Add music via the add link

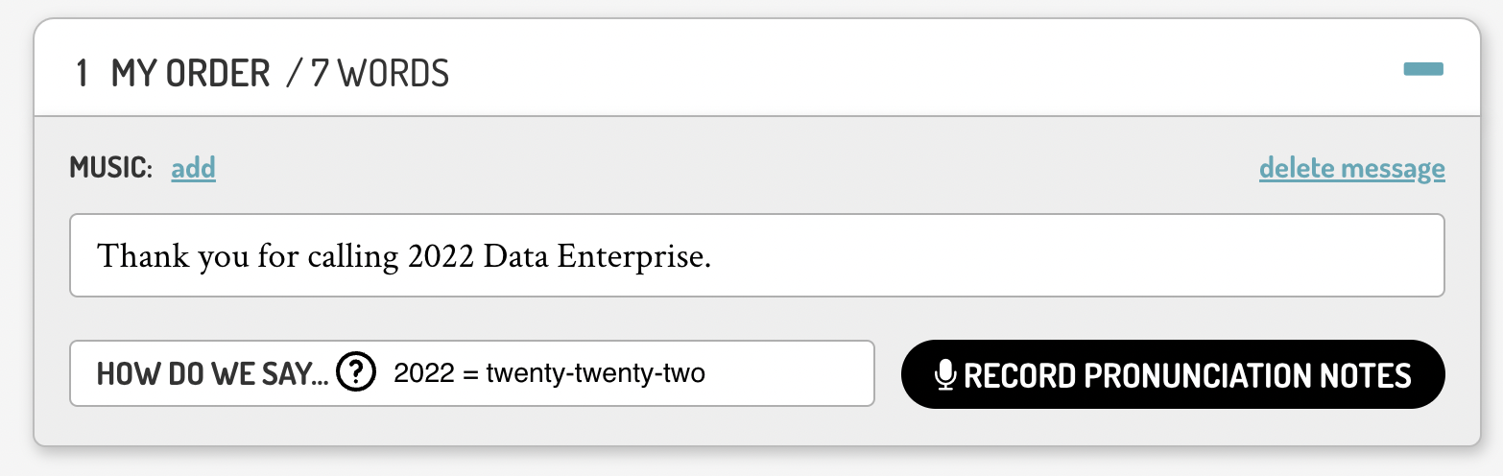pos(193,169)
